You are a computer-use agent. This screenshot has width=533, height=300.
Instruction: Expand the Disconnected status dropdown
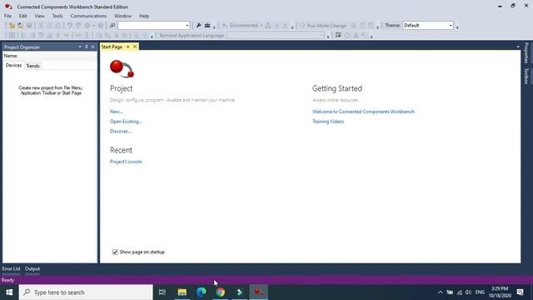[261, 26]
